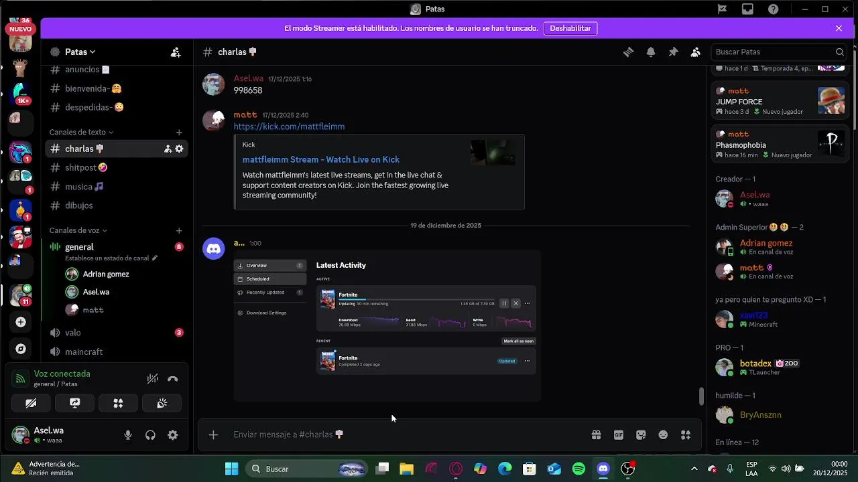858x482 pixels.
Task: Click Voz conectada status text
Action: [62, 374]
